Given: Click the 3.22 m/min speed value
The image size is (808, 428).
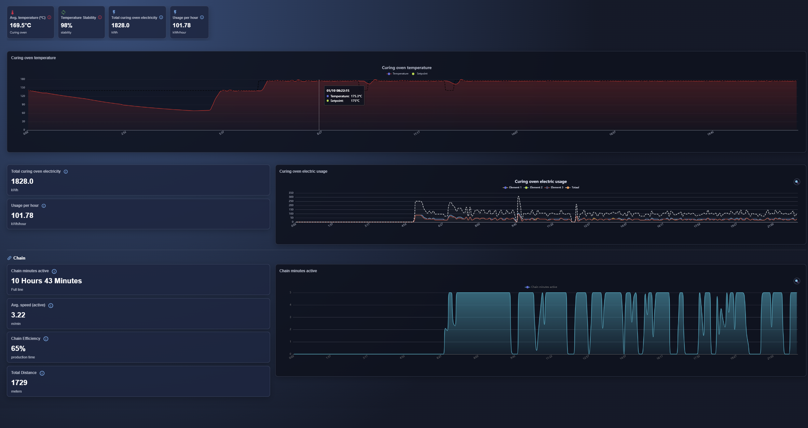Looking at the screenshot, I should (18, 315).
